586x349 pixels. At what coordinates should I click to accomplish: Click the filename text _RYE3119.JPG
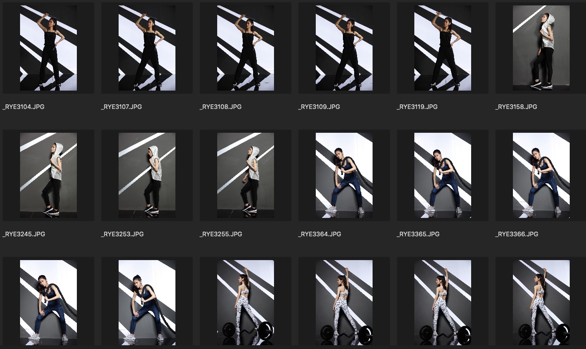point(417,107)
